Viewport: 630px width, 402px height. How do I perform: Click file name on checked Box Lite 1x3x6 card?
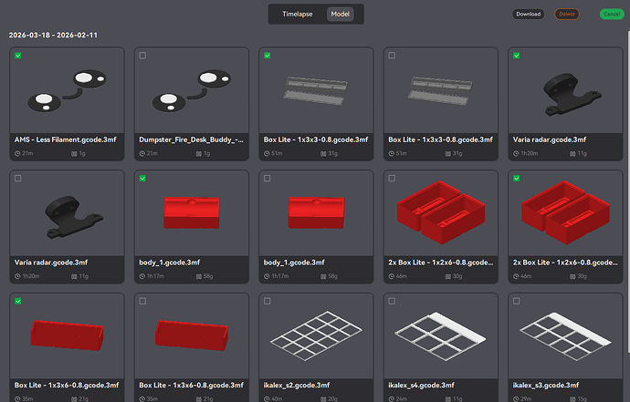point(67,386)
